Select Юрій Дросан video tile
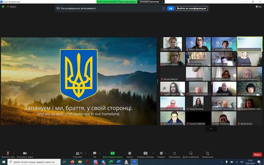This screenshot has height=165, width=264. click(198, 59)
